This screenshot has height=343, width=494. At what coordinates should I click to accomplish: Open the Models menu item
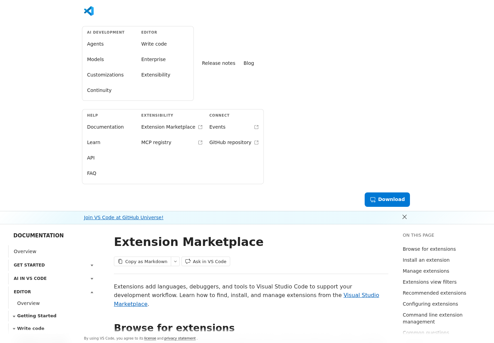click(95, 59)
